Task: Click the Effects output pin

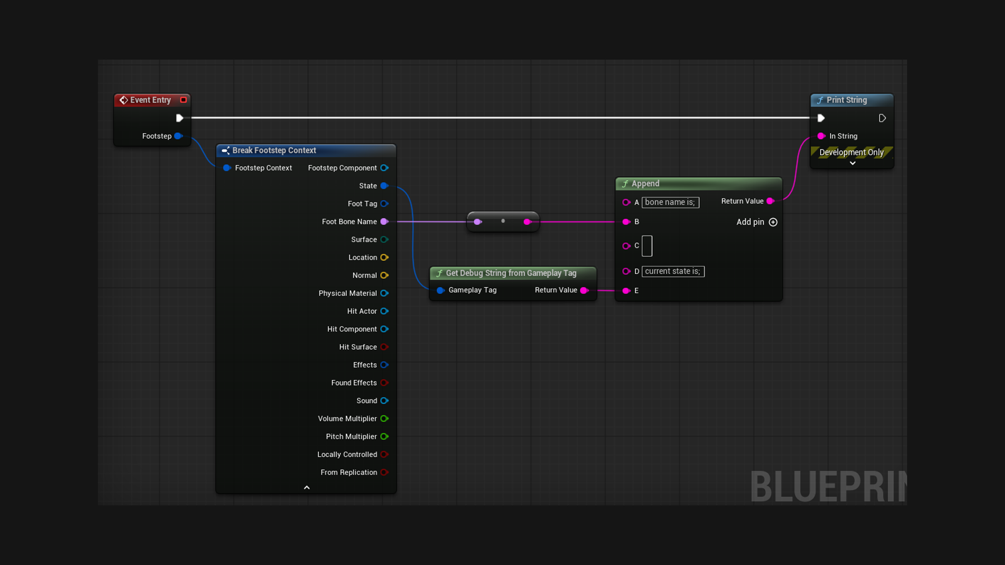Action: point(384,365)
